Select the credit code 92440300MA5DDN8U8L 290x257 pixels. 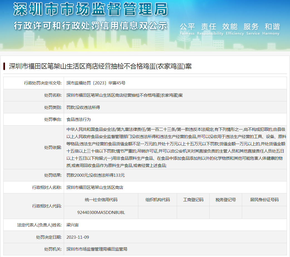101,213
